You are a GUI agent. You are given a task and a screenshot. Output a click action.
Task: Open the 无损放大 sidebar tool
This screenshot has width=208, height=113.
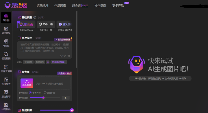(x=6, y=81)
